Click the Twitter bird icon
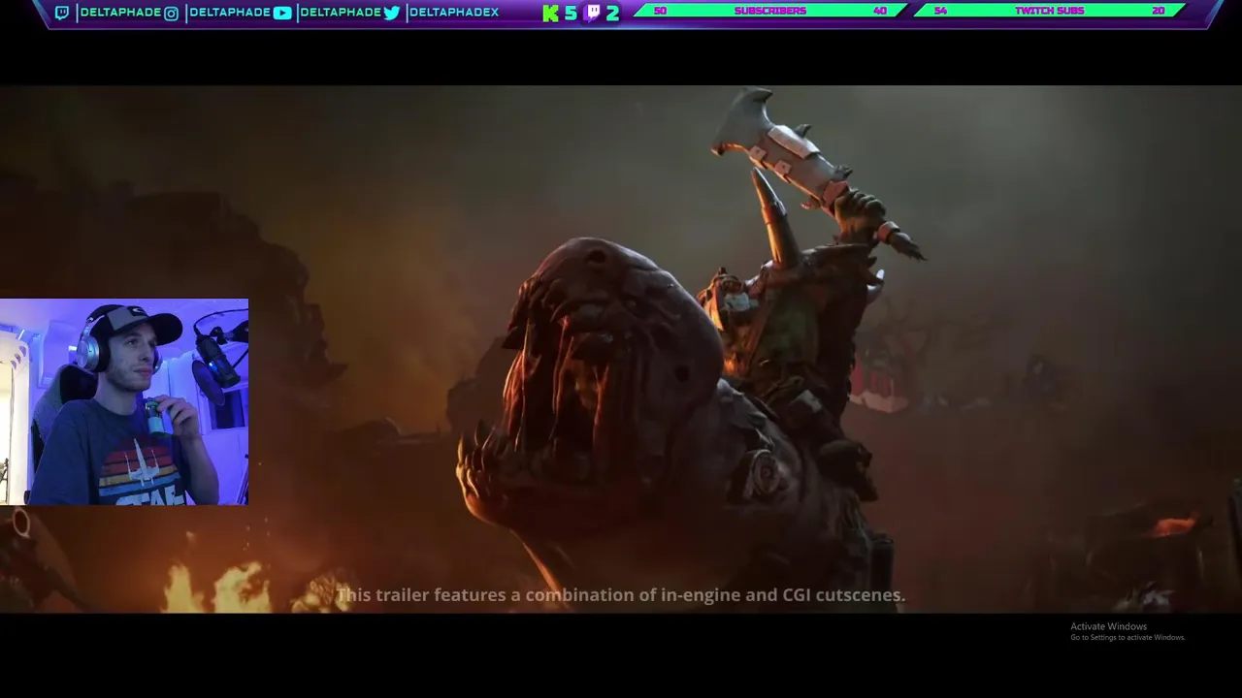The width and height of the screenshot is (1242, 698). (x=391, y=13)
